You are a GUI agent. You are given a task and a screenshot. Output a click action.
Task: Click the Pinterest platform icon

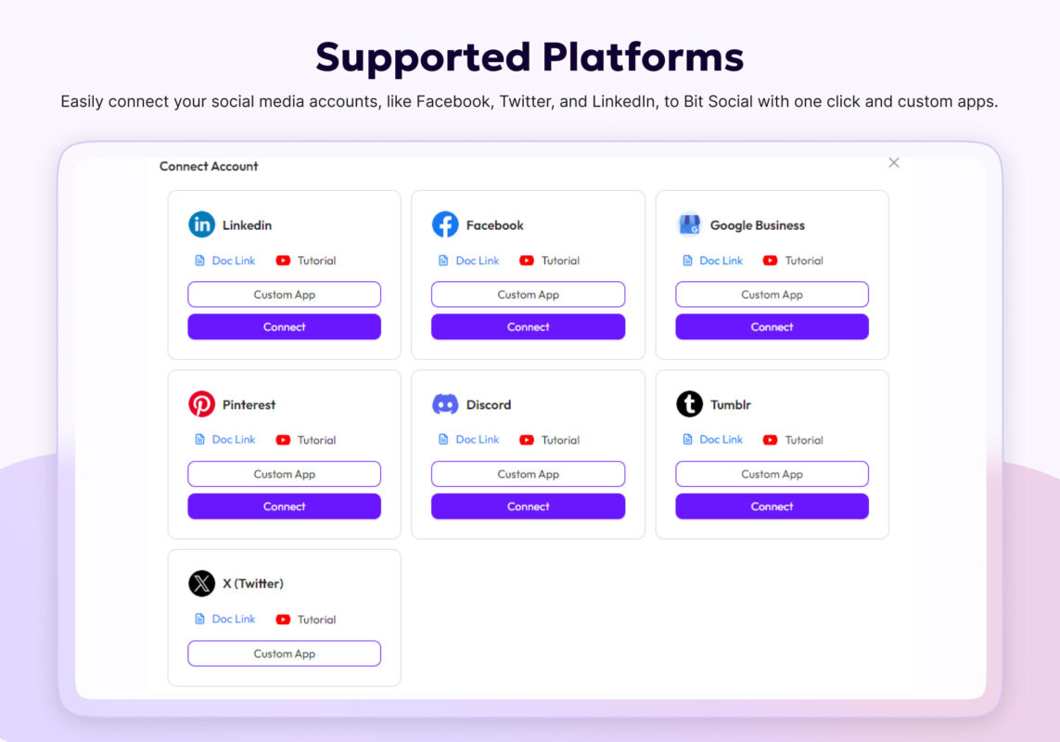click(202, 403)
